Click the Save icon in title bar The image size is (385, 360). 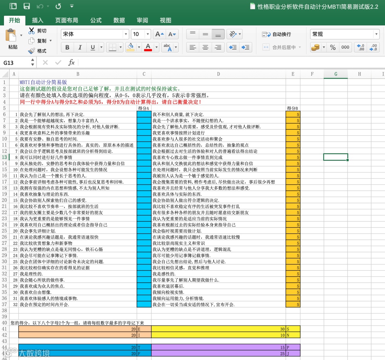26,6
